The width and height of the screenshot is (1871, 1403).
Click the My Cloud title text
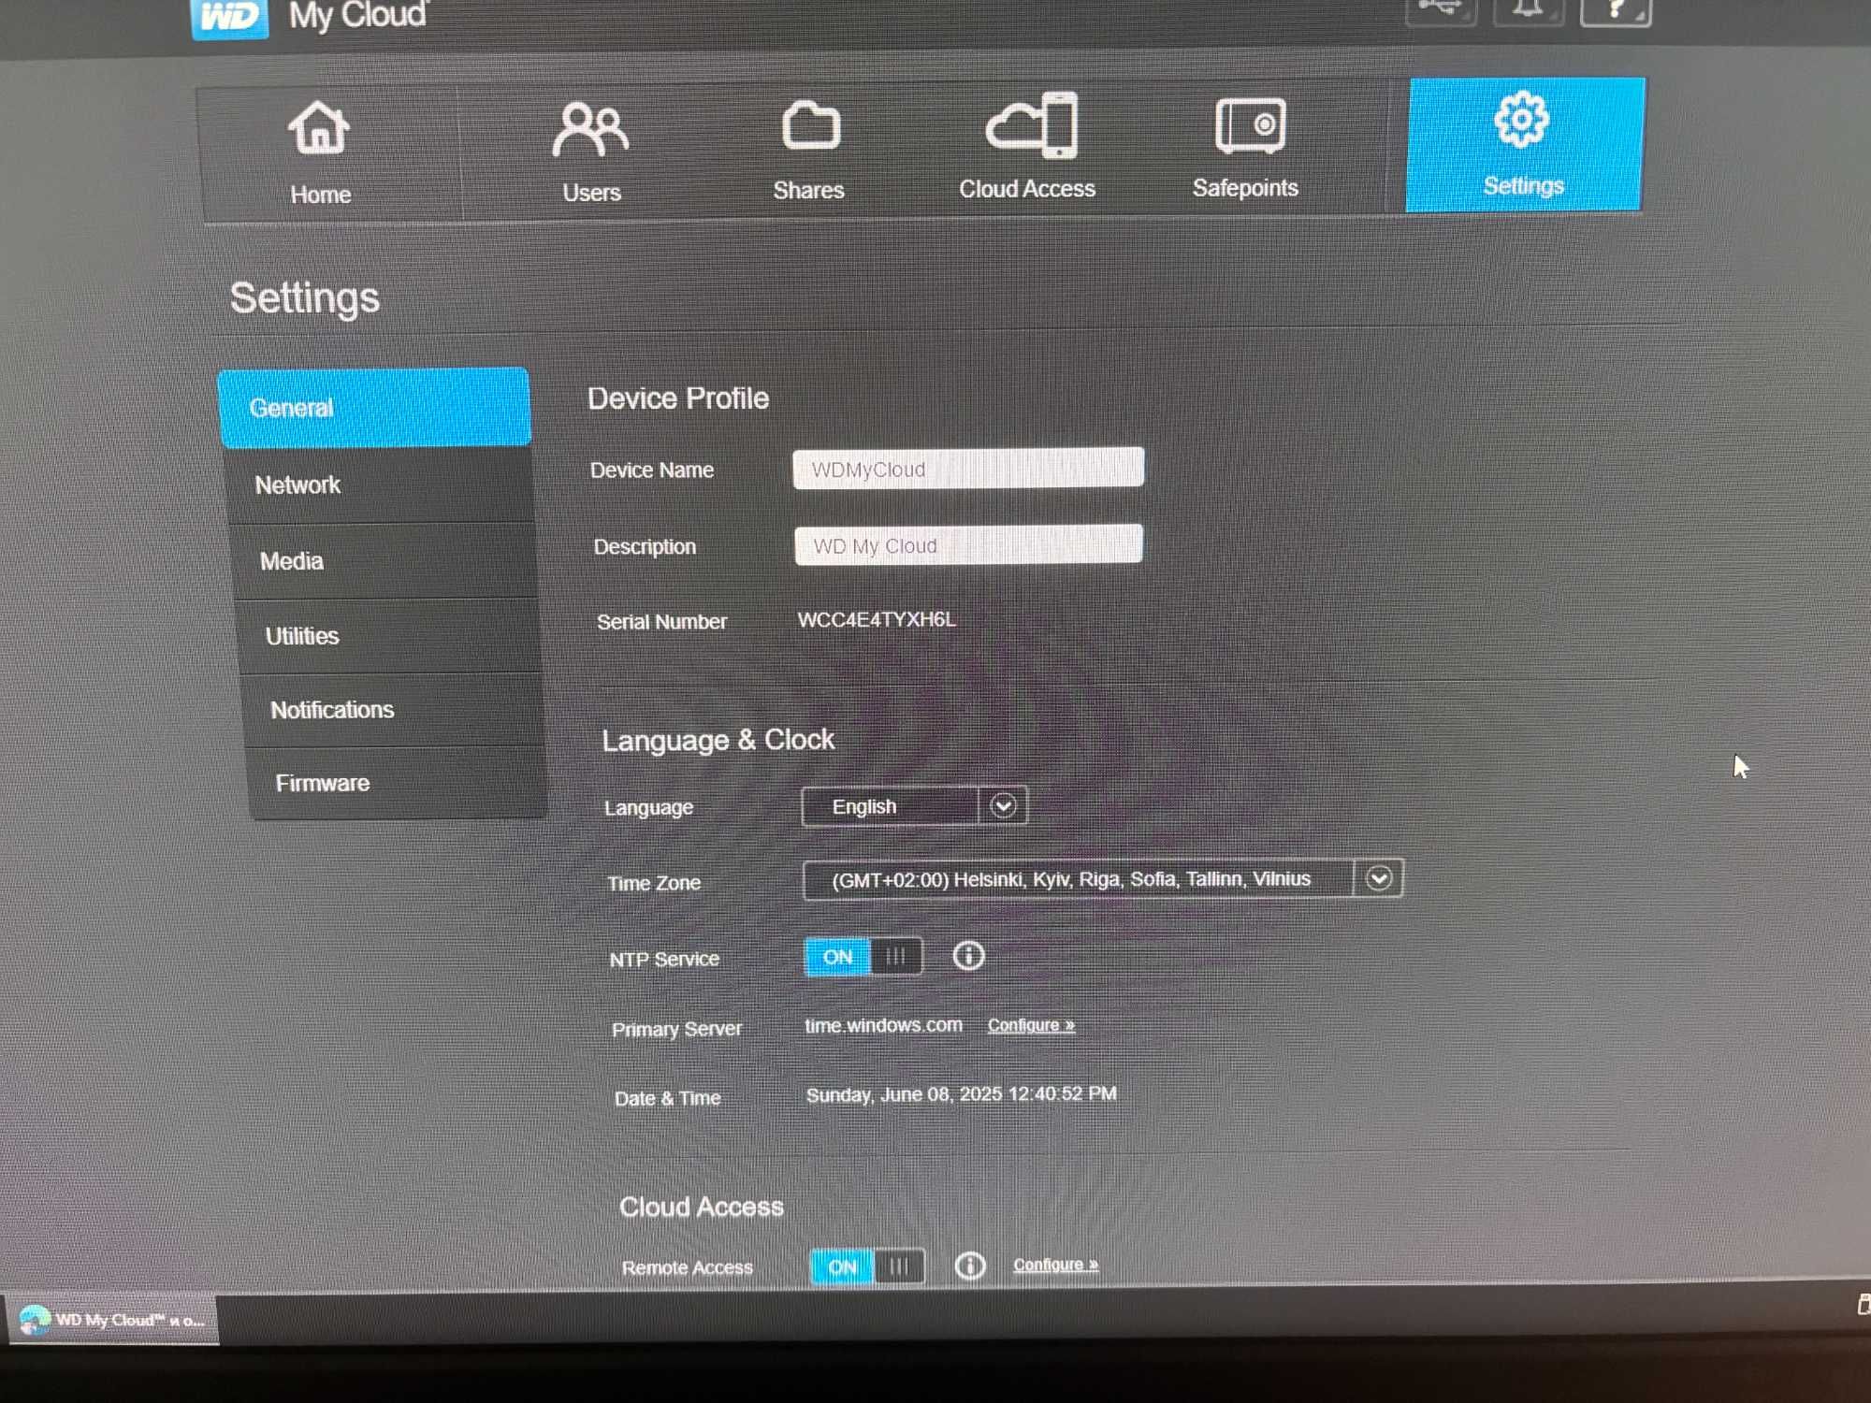pos(358,15)
